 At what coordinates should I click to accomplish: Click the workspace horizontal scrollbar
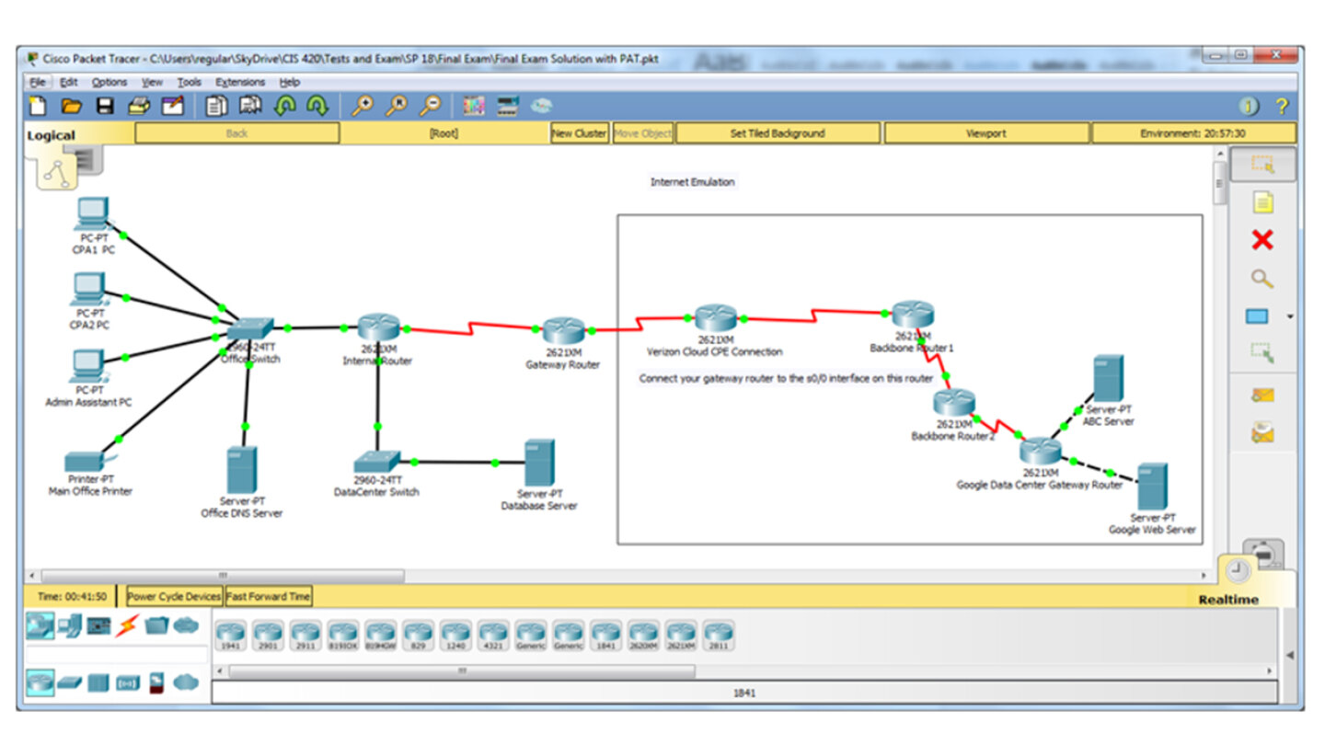(x=224, y=576)
